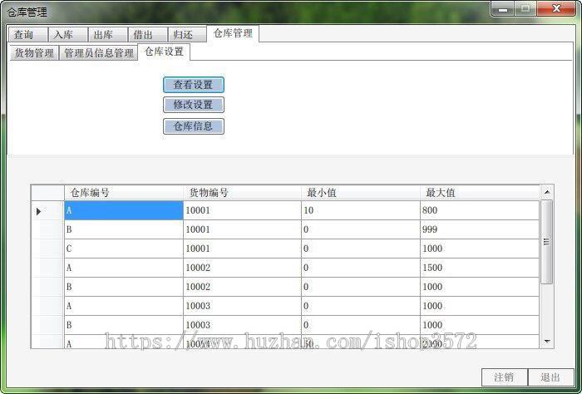Select the 仓库管理 main tab

(233, 34)
